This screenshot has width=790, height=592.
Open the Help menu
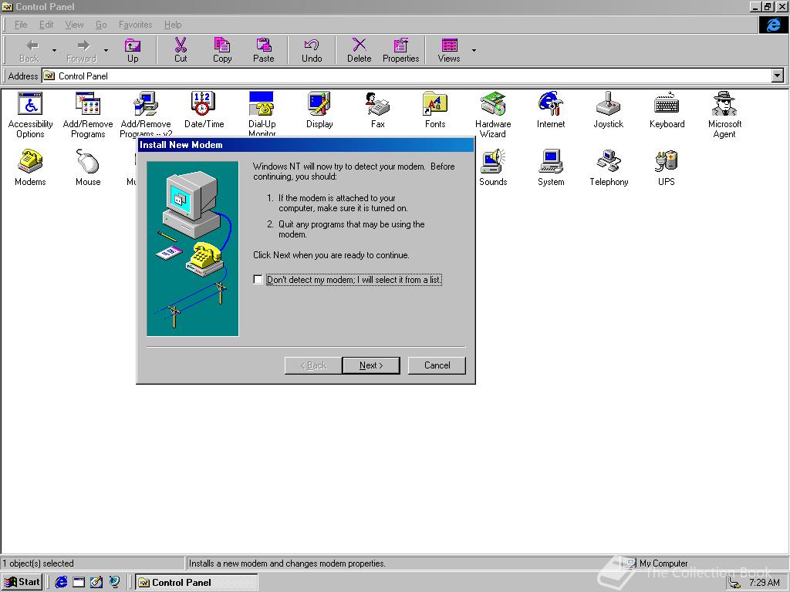[173, 25]
